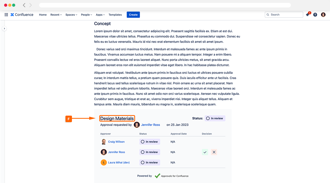Image resolution: width=330 pixels, height=183 pixels.
Task: Open the user profile avatar menu
Action: point(323,15)
